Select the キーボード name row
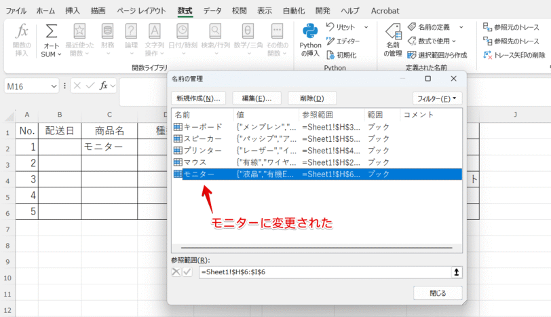 pyautogui.click(x=317, y=127)
